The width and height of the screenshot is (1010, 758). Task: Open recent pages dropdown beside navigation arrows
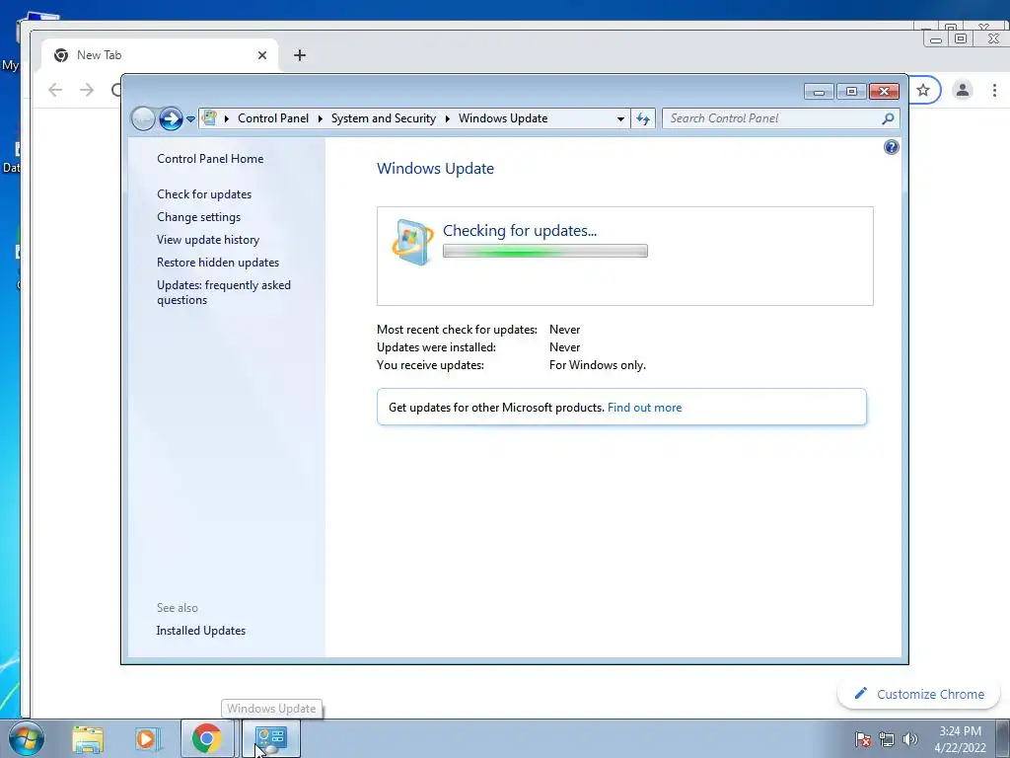click(x=190, y=119)
